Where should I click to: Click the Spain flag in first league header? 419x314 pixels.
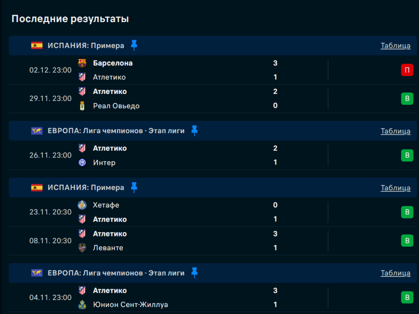[37, 46]
